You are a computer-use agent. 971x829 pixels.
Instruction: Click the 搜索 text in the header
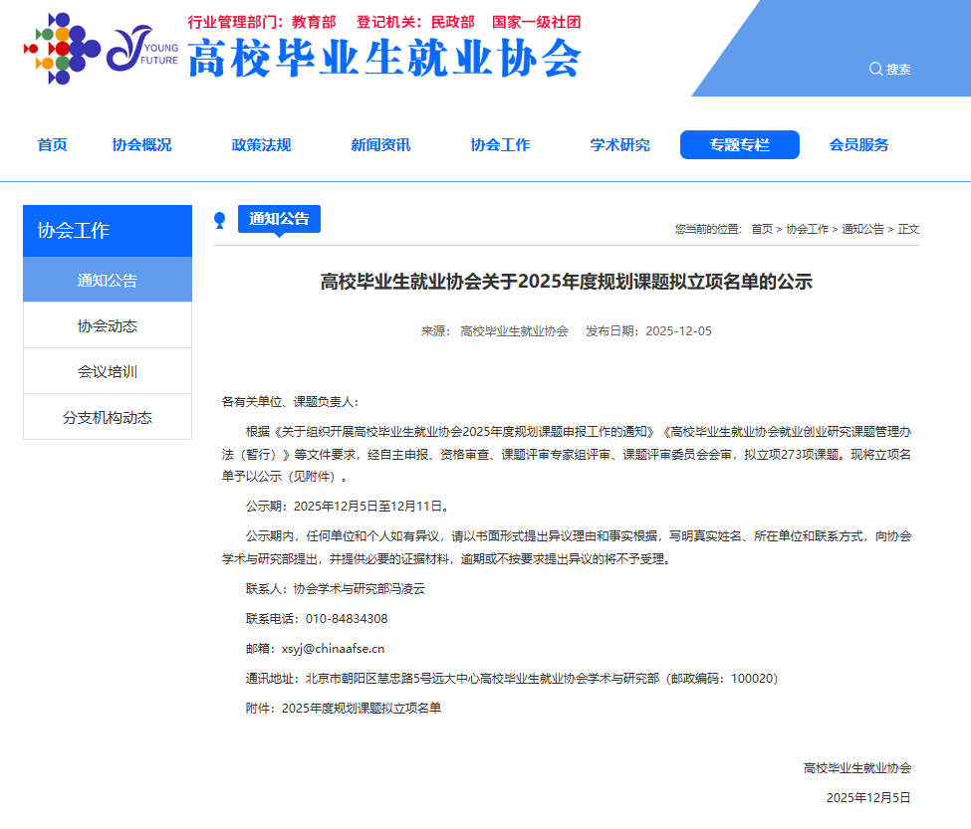click(x=898, y=70)
